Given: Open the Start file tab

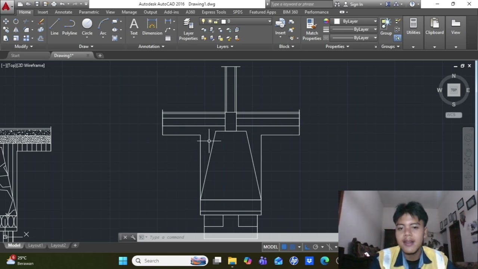Looking at the screenshot, I should coord(15,55).
